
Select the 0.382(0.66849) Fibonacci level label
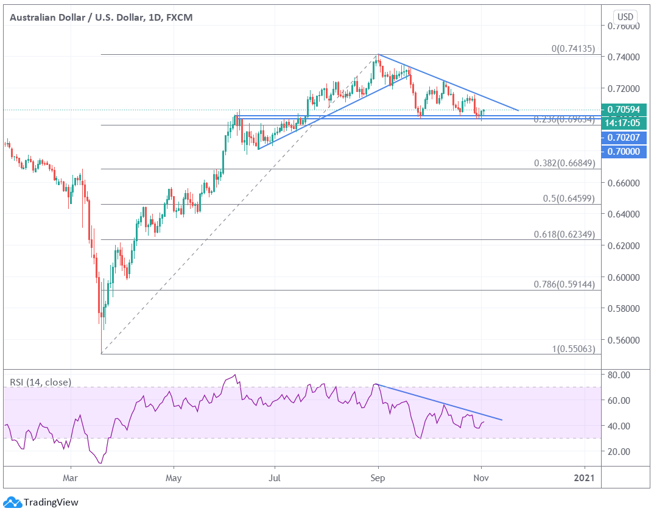[564, 163]
